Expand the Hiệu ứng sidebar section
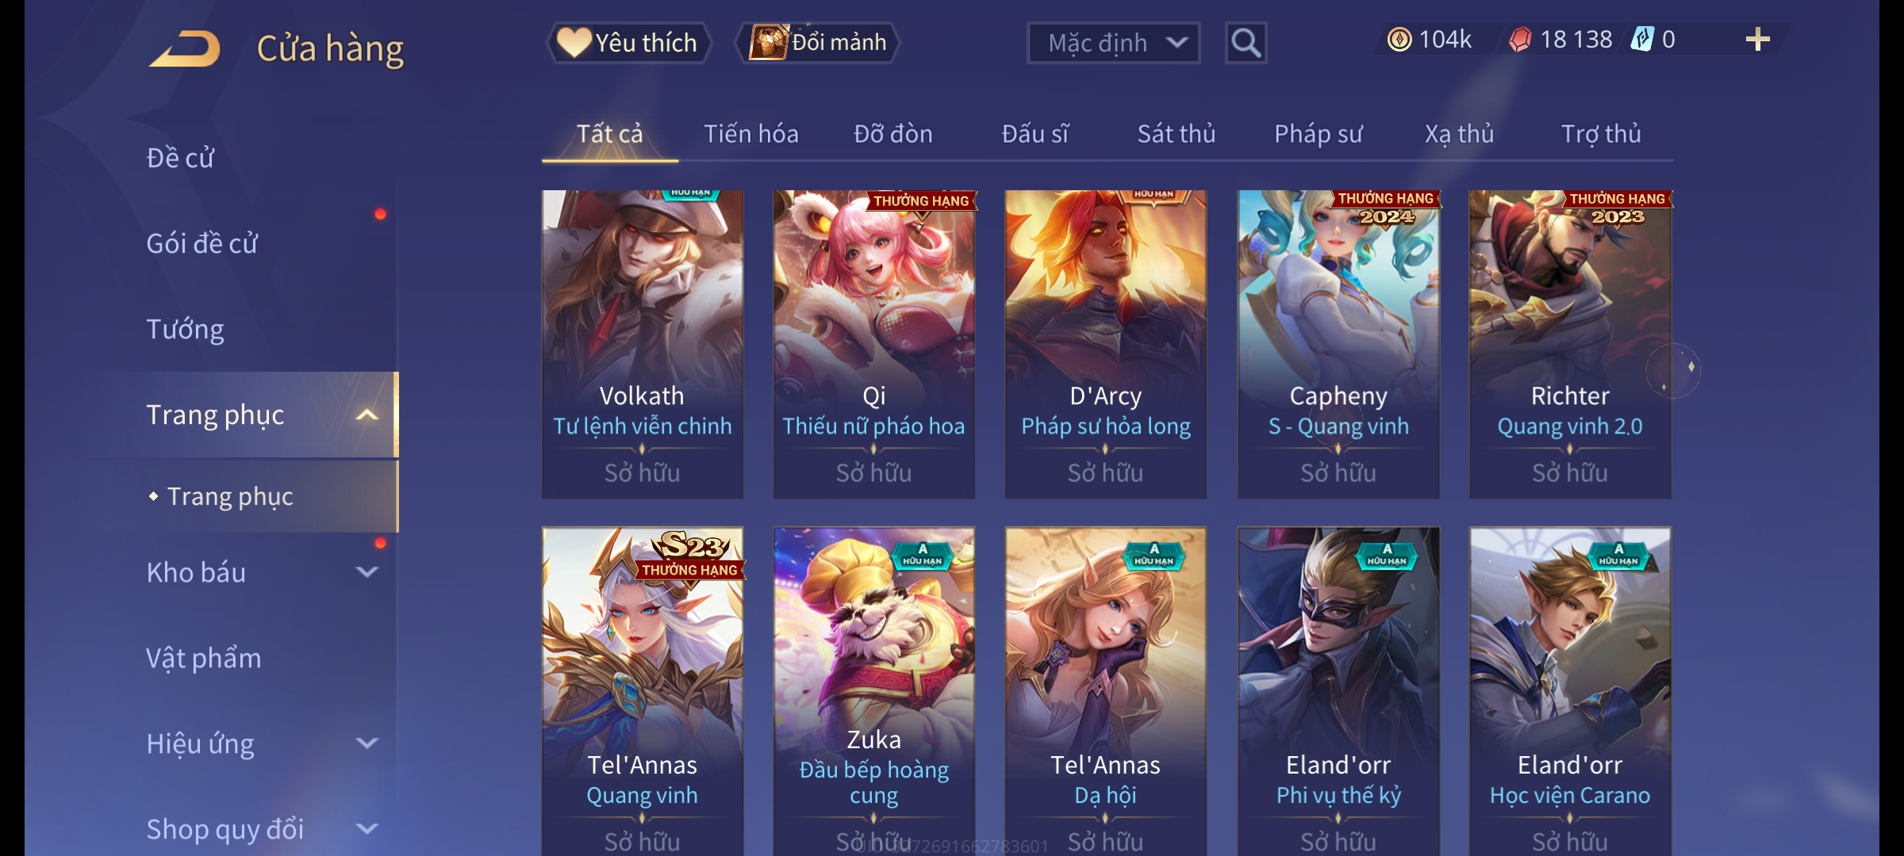Screen dimensions: 1904x856 point(367,743)
